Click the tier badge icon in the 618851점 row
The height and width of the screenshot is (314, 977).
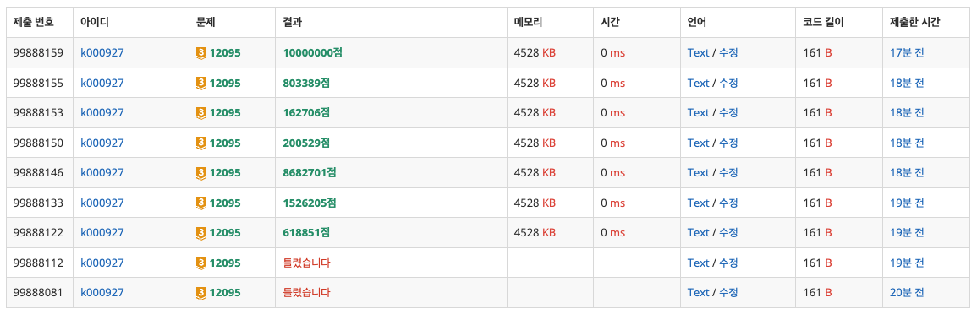[200, 233]
